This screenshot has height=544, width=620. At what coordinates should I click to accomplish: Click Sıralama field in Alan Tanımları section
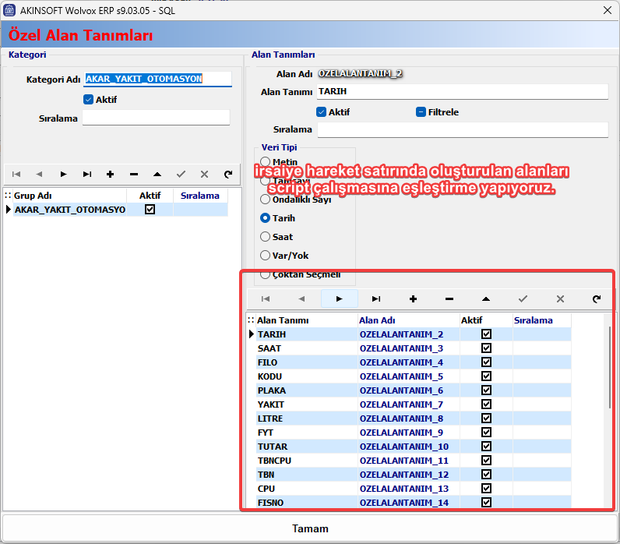[463, 129]
